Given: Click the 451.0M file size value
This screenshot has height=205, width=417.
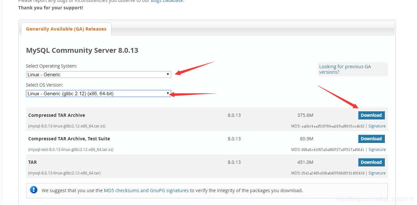Looking at the screenshot, I should pyautogui.click(x=305, y=162).
